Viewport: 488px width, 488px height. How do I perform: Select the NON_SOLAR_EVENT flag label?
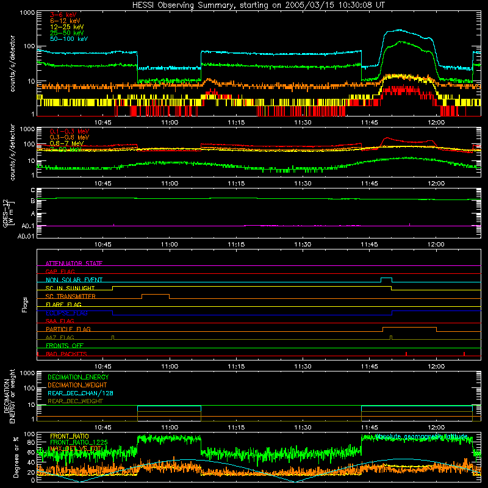(x=74, y=280)
